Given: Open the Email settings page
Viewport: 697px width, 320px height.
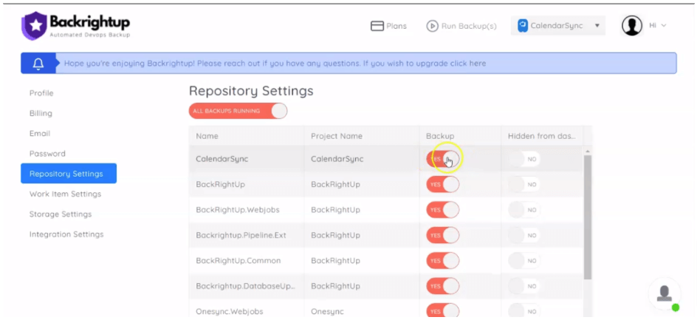Looking at the screenshot, I should (40, 134).
